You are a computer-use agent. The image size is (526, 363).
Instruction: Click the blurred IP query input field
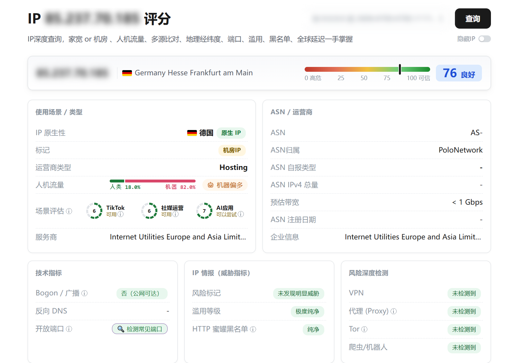(x=378, y=19)
